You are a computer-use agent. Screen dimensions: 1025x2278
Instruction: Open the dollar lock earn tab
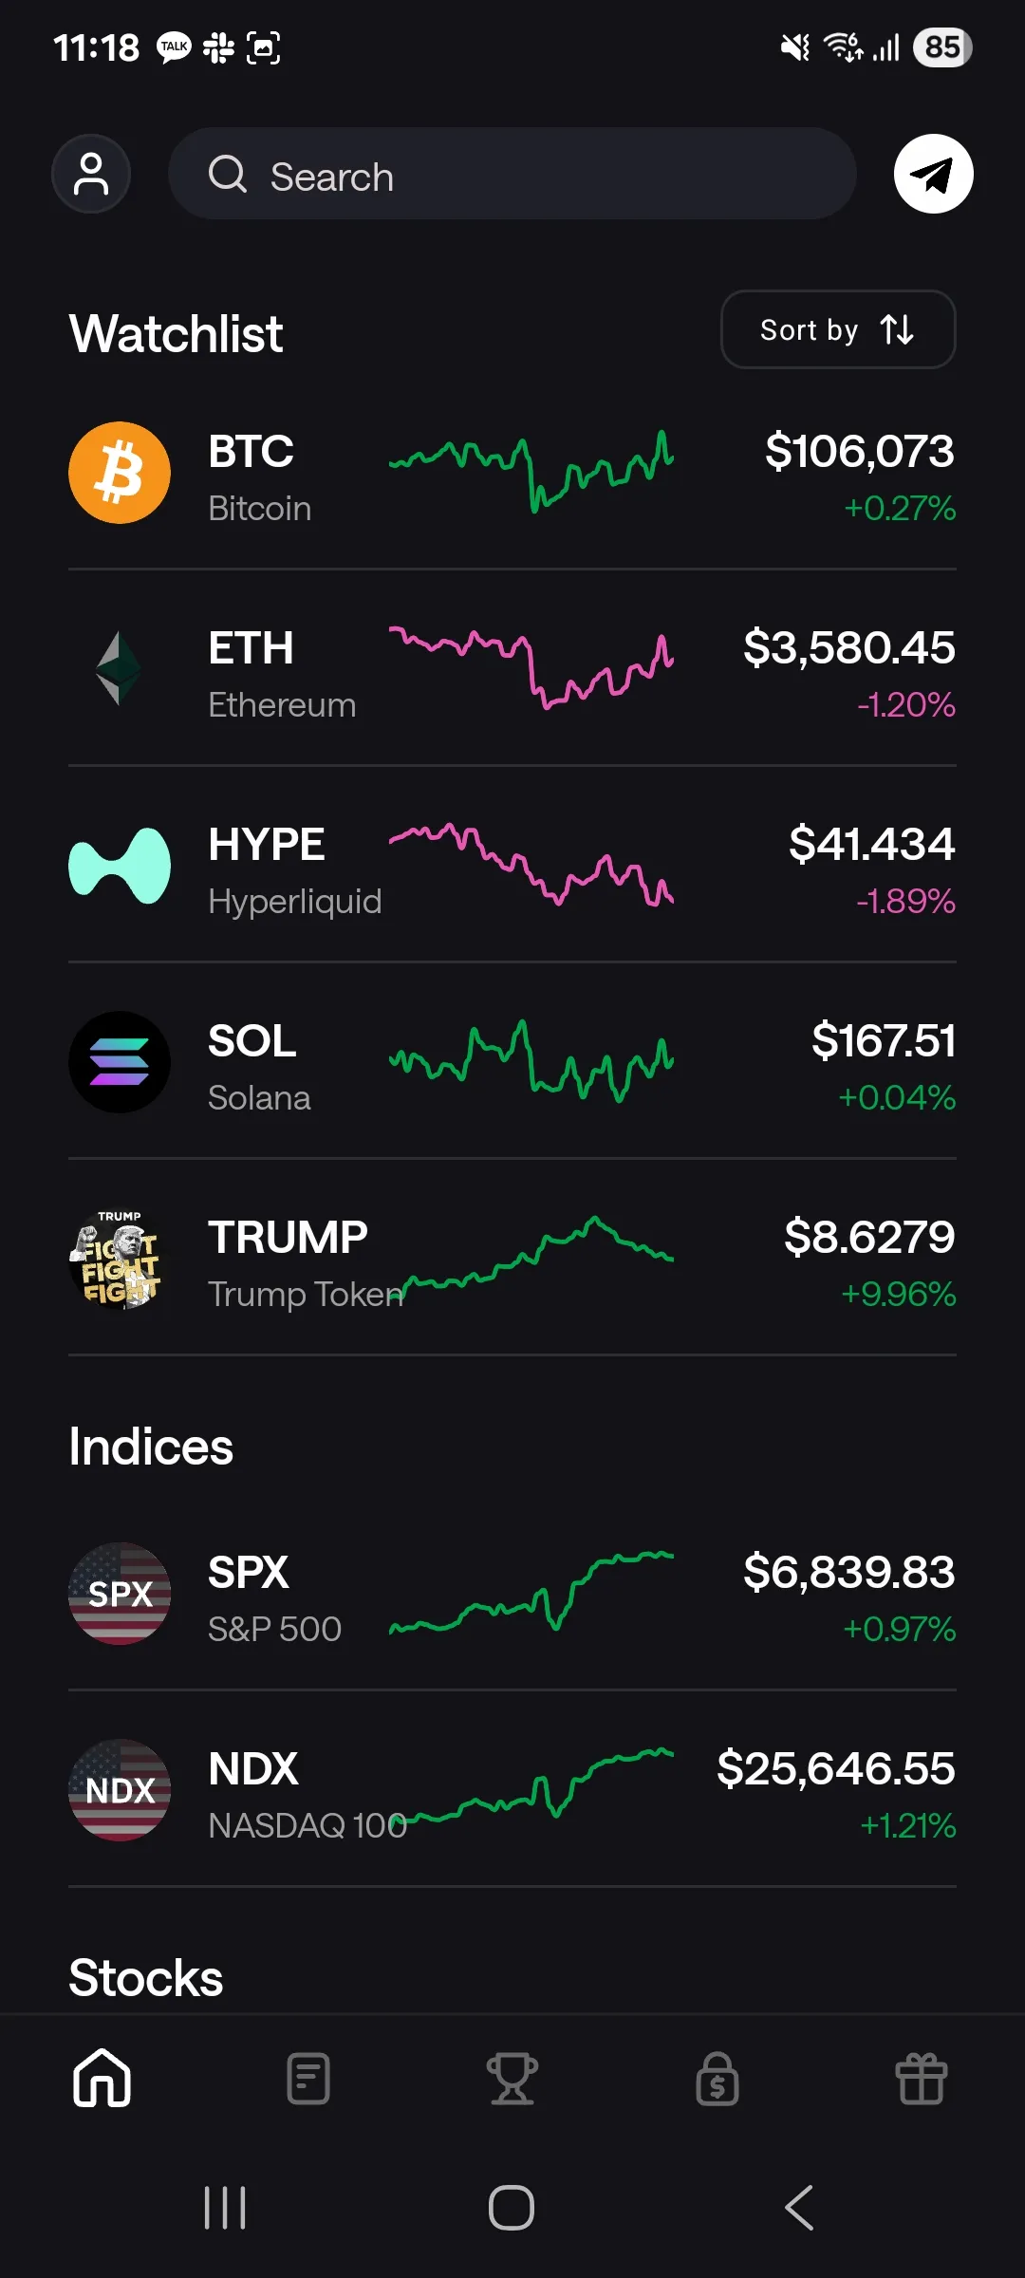717,2079
